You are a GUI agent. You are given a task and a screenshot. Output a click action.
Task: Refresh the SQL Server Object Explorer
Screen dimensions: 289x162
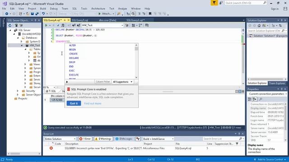tap(10, 26)
